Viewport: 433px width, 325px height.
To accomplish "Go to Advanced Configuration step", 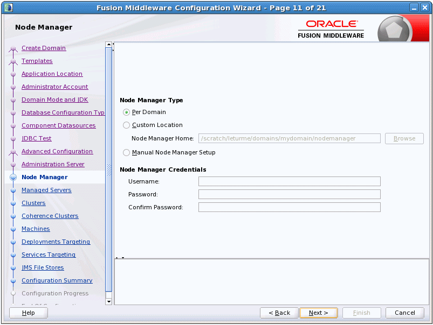I will [57, 151].
